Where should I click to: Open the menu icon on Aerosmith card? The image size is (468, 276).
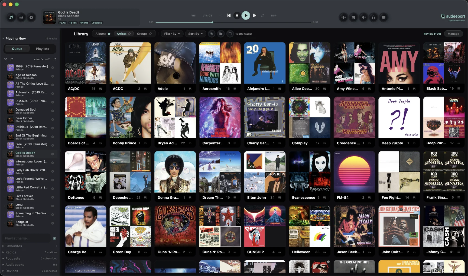coord(235,89)
